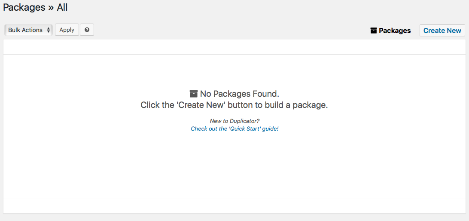Click blank table area above the message
Viewport: 469px width, 221px height.
pyautogui.click(x=234, y=72)
